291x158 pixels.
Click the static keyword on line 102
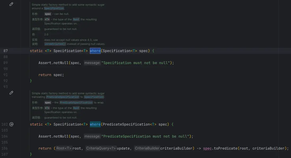(36, 124)
